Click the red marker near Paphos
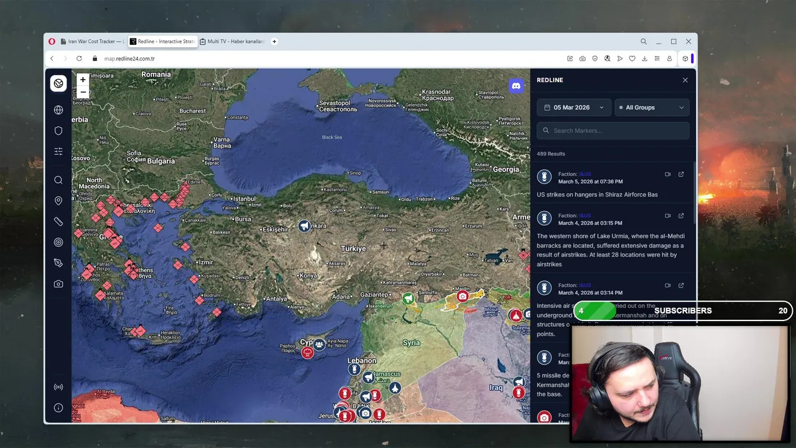Viewport: 796px width, 448px height. [307, 353]
